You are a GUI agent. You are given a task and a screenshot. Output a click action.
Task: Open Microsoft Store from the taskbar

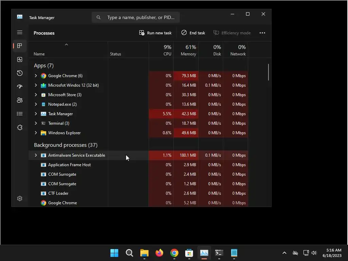(x=189, y=253)
